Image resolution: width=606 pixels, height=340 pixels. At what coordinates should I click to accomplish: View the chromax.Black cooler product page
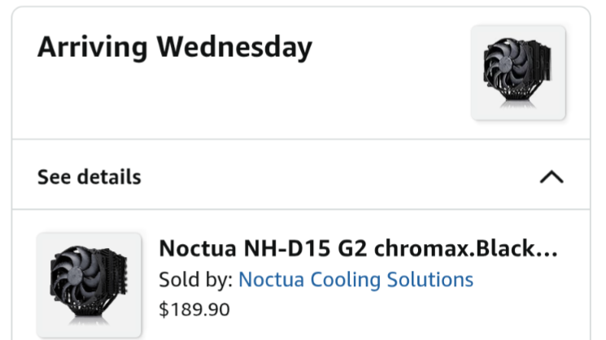pos(358,249)
